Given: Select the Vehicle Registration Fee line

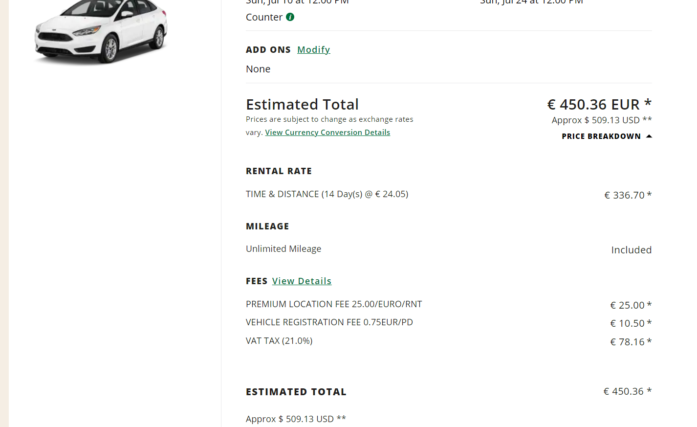Looking at the screenshot, I should tap(329, 322).
